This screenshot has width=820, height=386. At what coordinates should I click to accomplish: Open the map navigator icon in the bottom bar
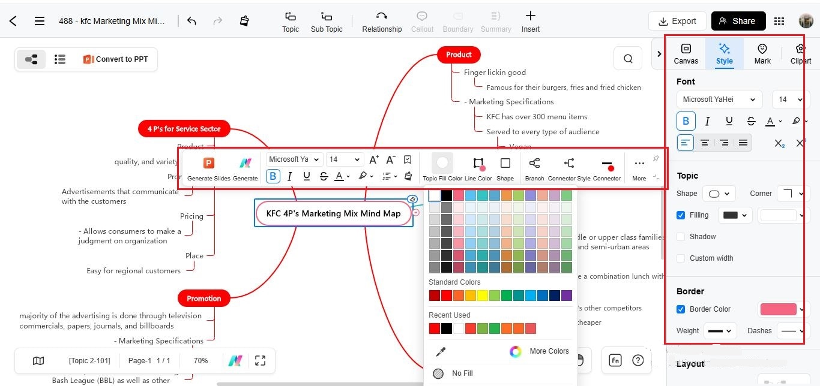[x=38, y=361]
